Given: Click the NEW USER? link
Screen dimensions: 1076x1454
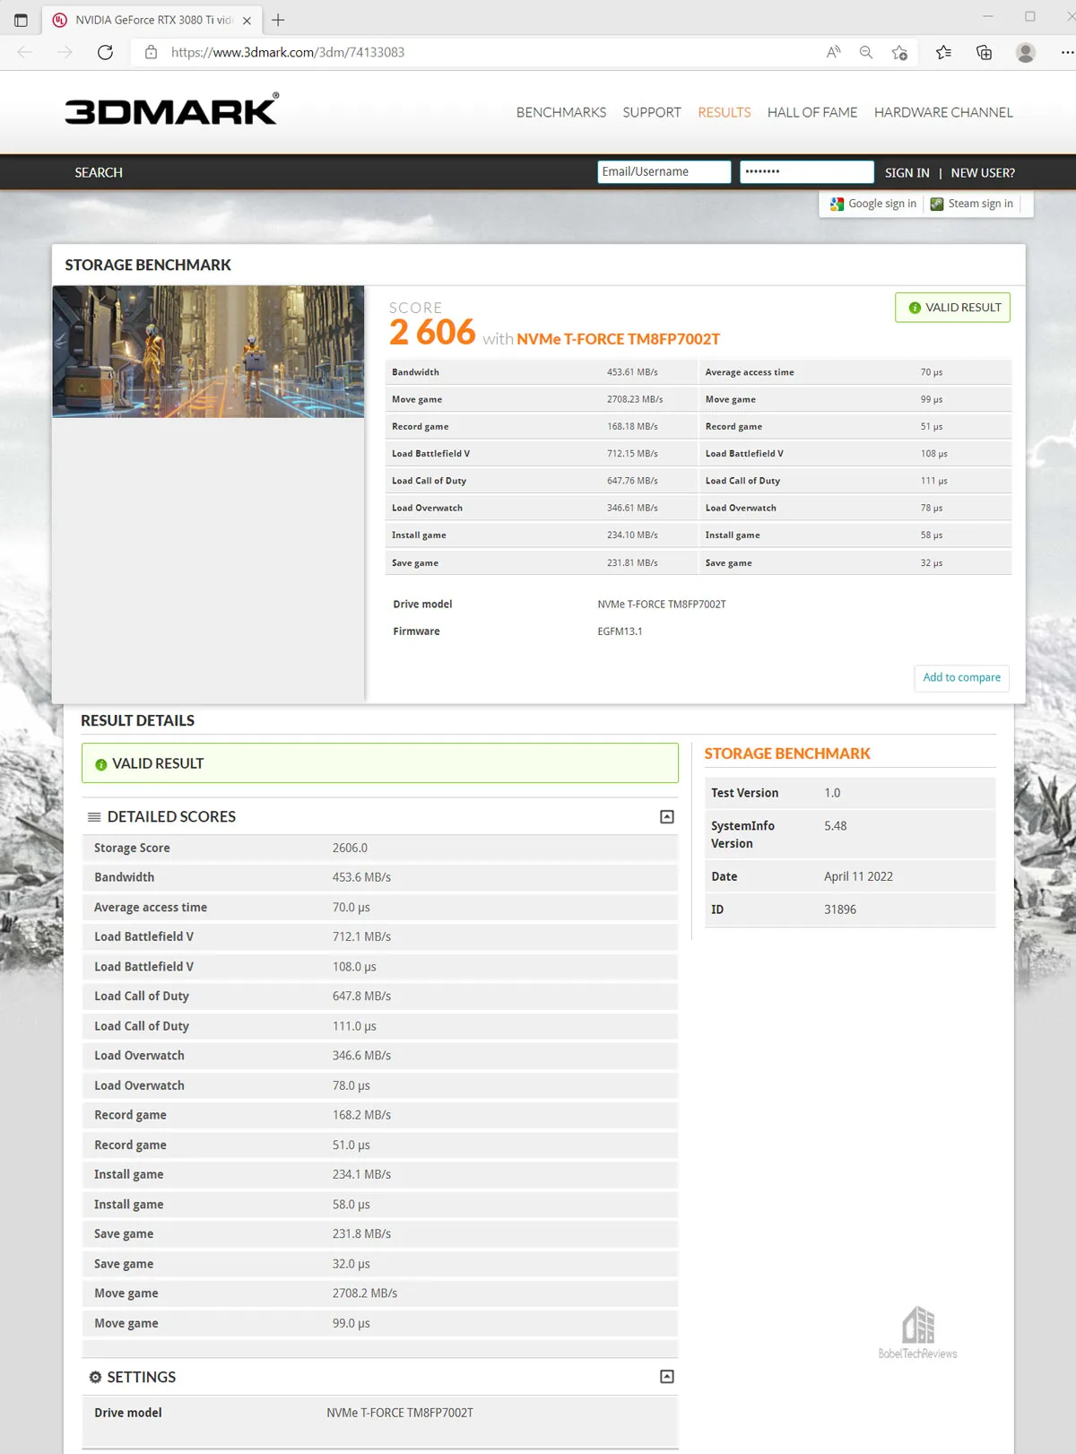Looking at the screenshot, I should pyautogui.click(x=983, y=172).
